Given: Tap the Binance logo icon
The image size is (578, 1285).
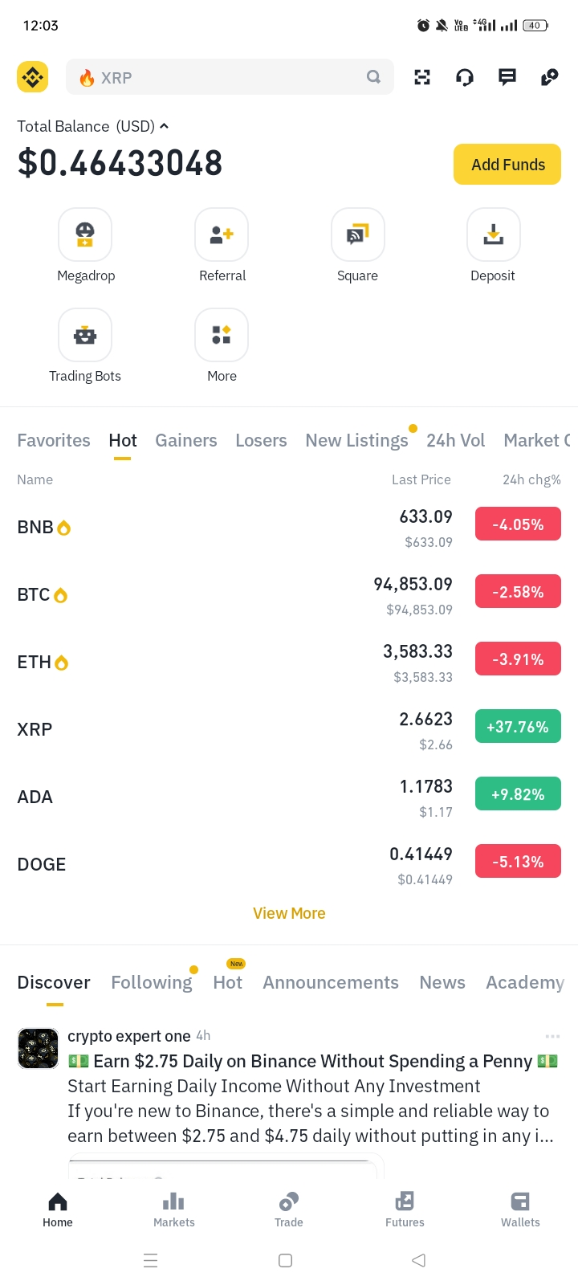Looking at the screenshot, I should [x=33, y=77].
